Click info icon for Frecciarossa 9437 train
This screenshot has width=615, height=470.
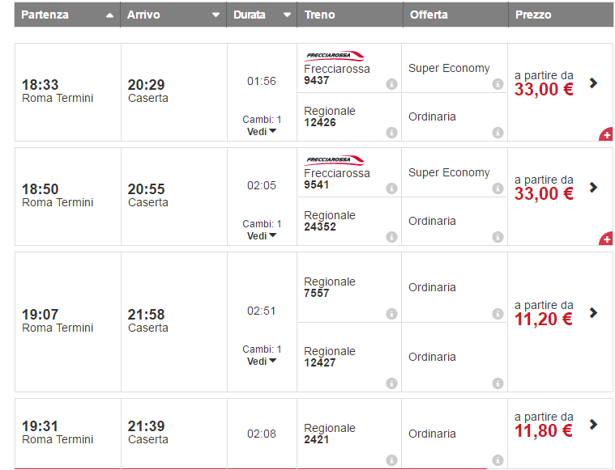coord(391,84)
